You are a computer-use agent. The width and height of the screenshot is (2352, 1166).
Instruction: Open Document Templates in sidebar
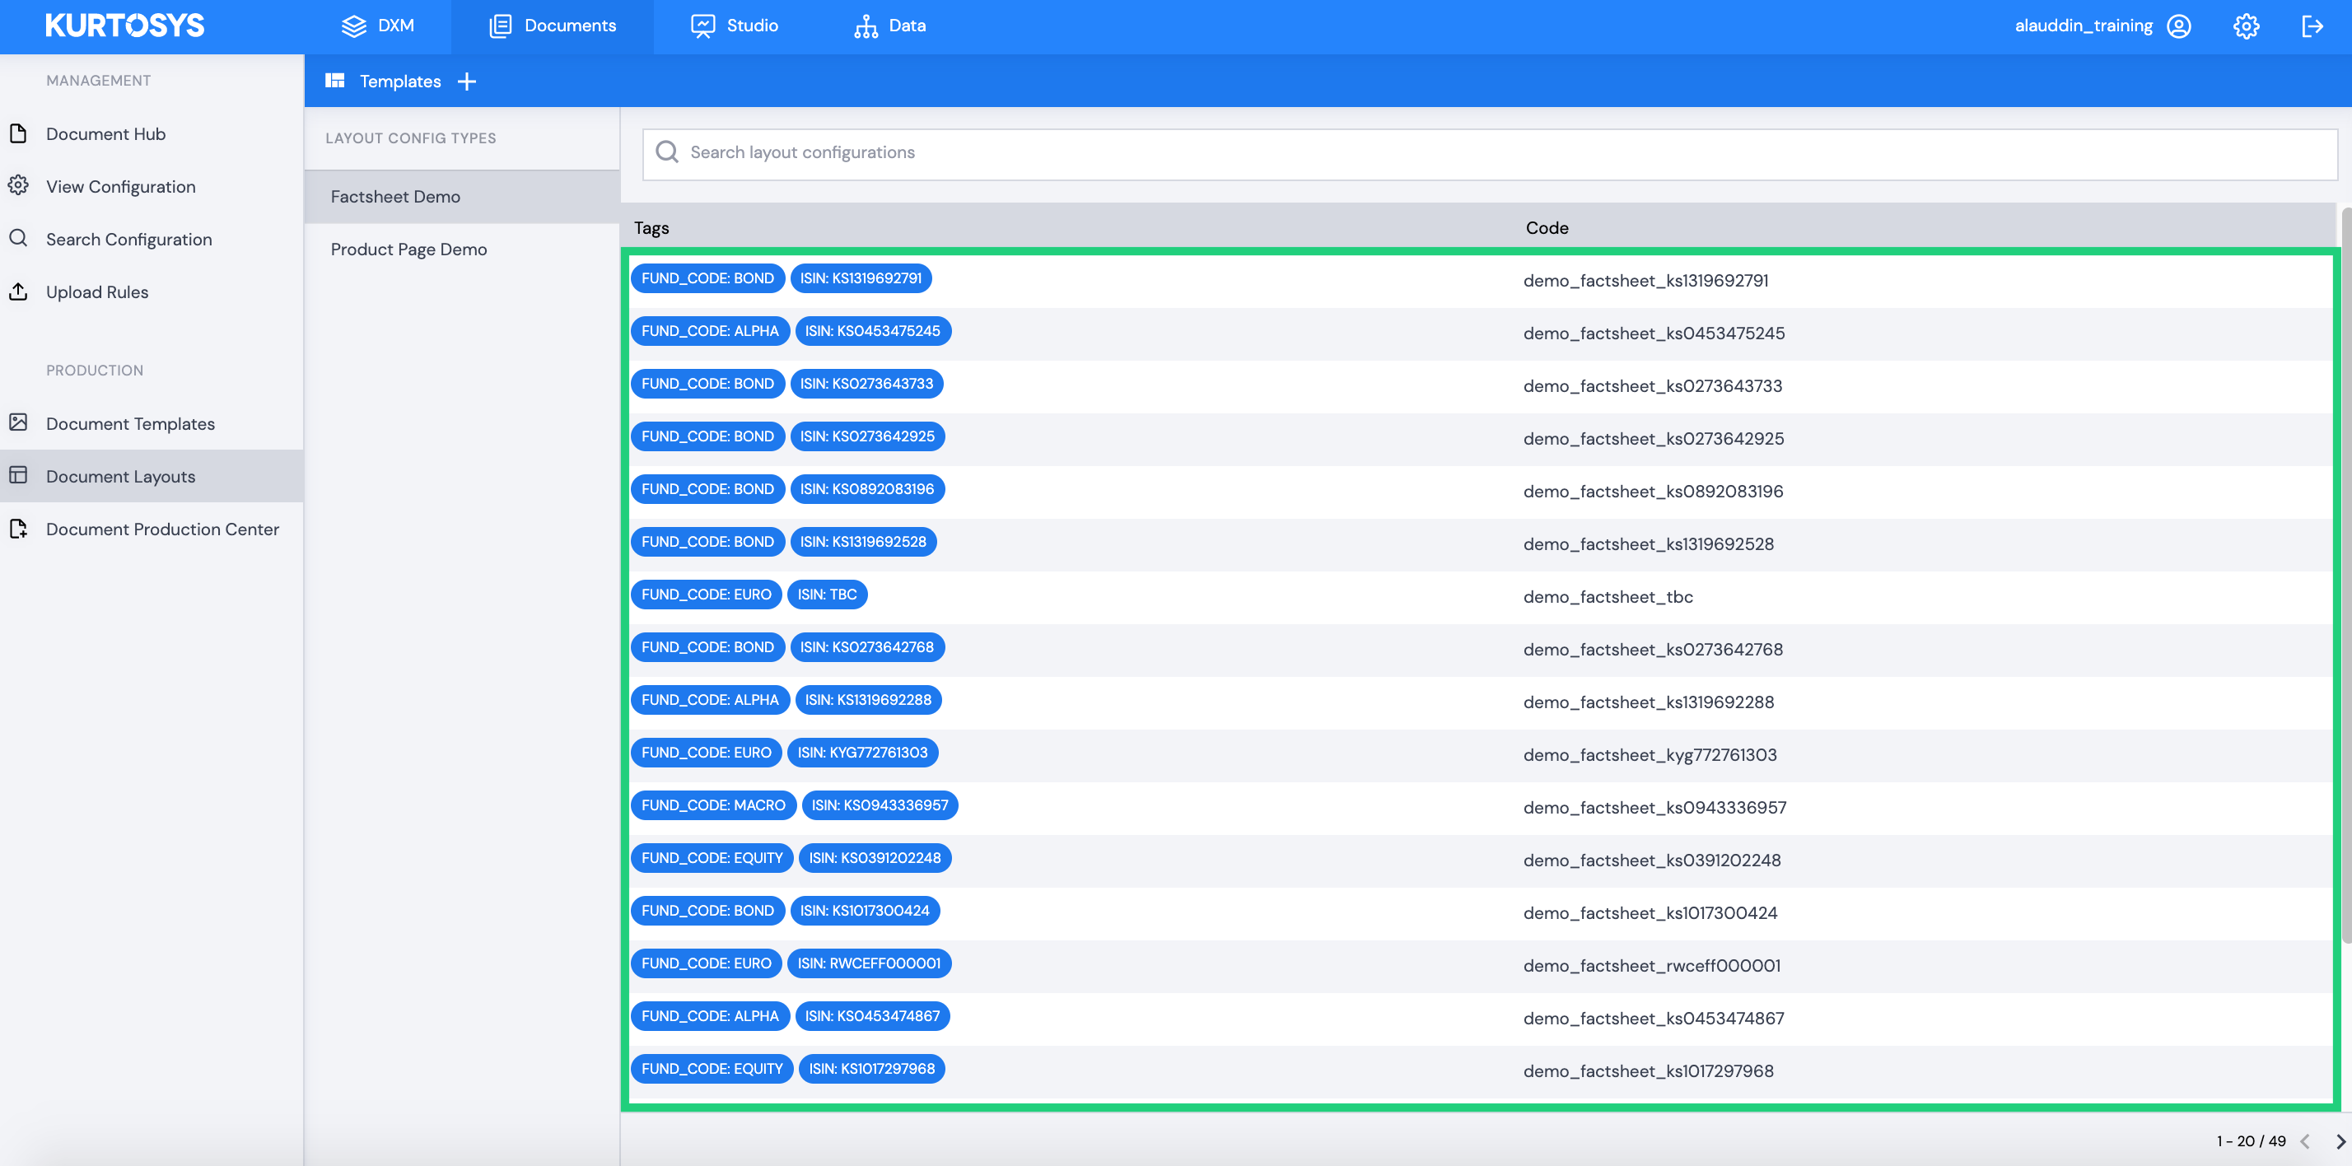coord(131,424)
